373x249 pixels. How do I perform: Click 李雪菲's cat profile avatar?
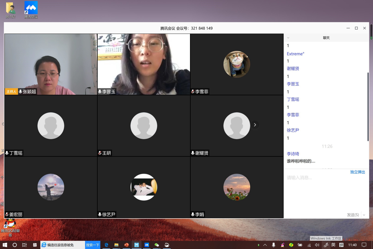pyautogui.click(x=237, y=64)
